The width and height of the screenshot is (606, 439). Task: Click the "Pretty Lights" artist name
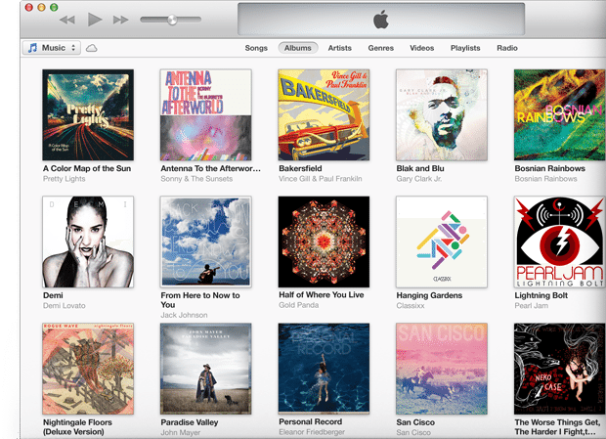[65, 179]
